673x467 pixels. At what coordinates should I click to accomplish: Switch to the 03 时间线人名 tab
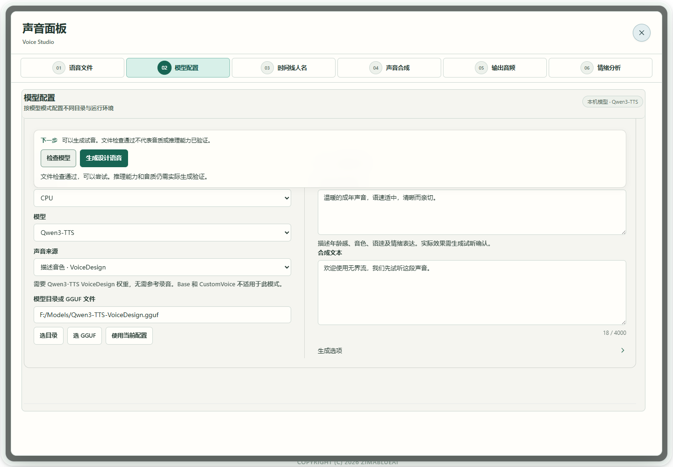[284, 68]
